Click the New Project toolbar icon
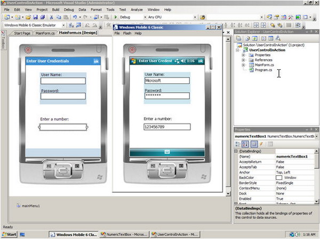 7,17
